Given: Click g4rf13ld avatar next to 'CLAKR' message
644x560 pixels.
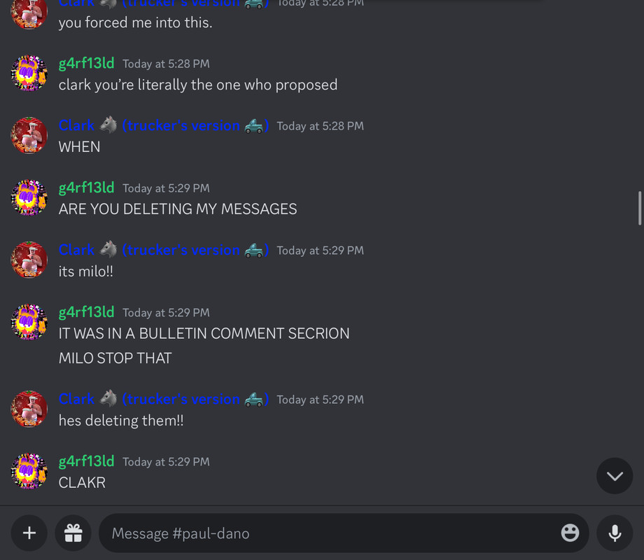Looking at the screenshot, I should tap(29, 471).
